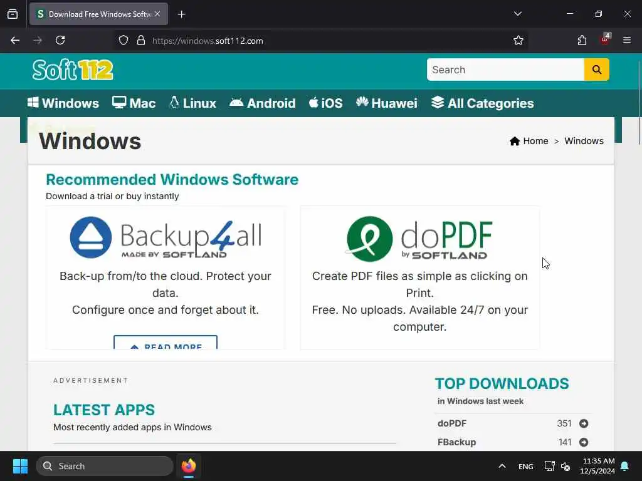Click the doPDF logo image
642x481 pixels.
point(419,239)
